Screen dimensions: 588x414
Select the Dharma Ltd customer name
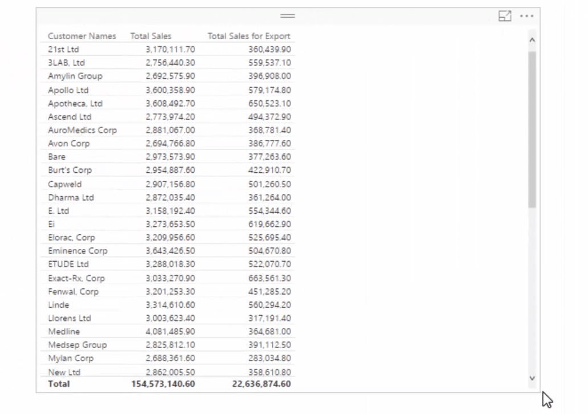pos(71,198)
